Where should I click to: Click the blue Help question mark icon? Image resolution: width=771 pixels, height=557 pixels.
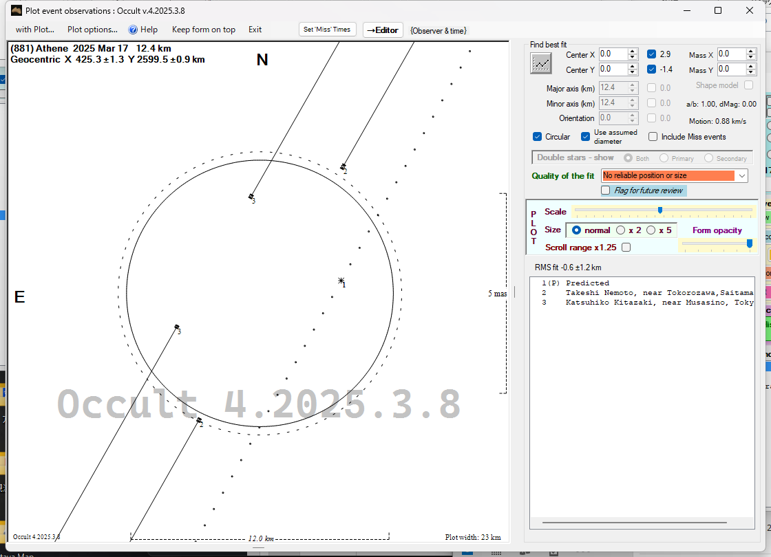coord(134,30)
